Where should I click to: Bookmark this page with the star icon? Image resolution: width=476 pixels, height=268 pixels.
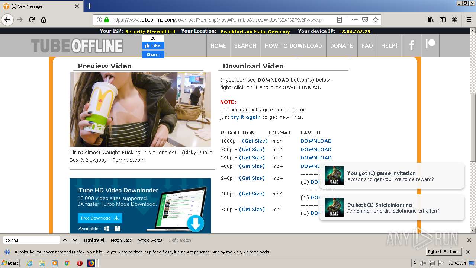pyautogui.click(x=376, y=20)
